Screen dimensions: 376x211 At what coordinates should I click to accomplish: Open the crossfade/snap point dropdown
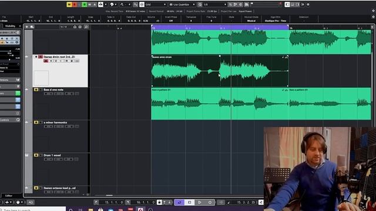pos(125,5)
